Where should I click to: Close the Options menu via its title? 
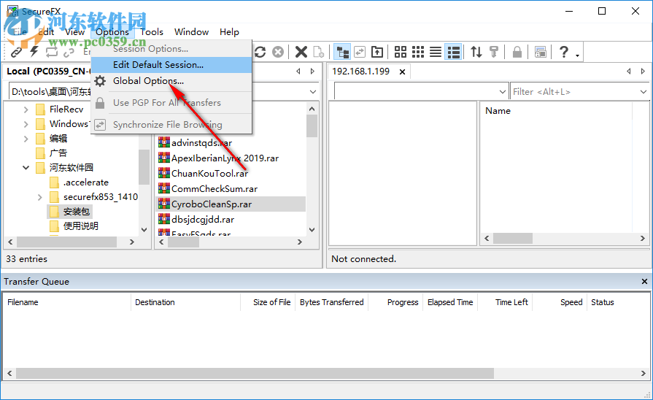[x=112, y=32]
